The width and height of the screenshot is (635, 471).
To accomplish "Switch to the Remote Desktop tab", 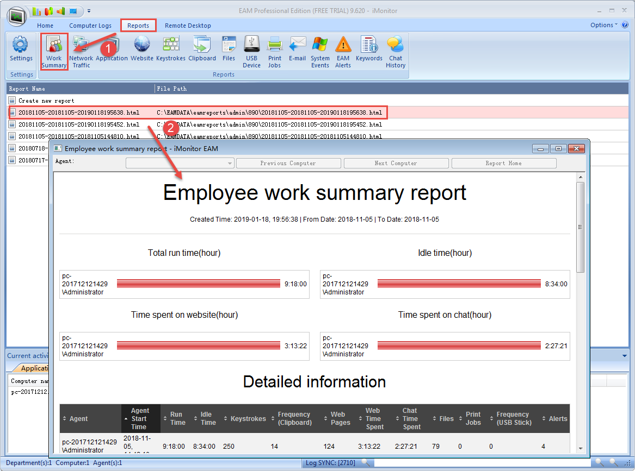I will (188, 26).
